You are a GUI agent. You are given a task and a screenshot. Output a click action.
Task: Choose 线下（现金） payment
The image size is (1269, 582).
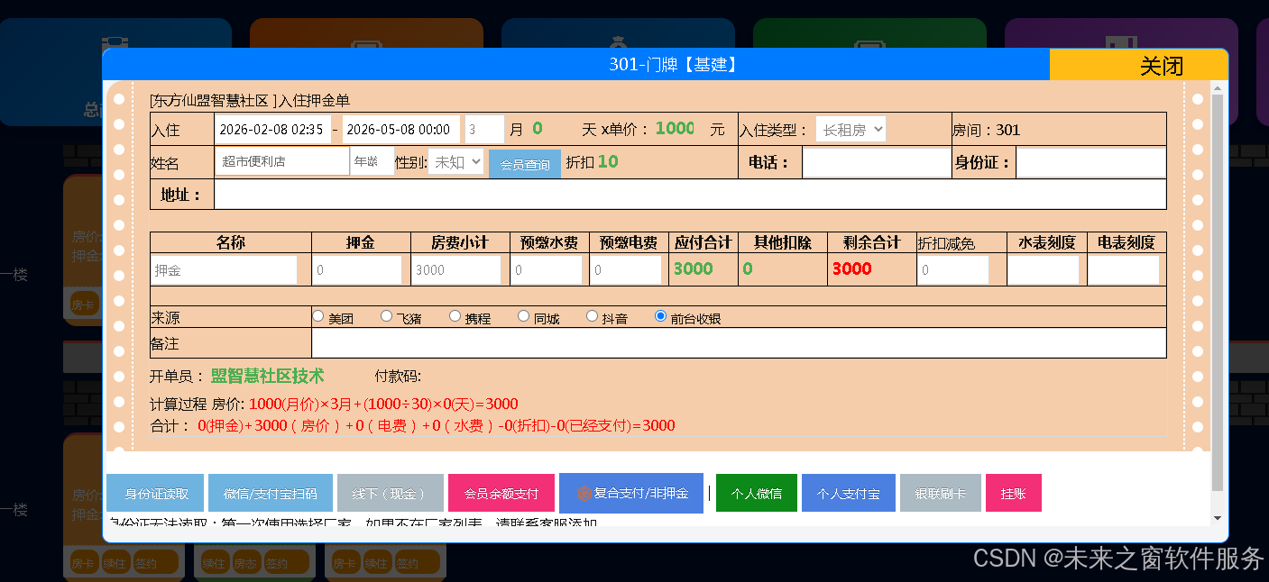[390, 494]
